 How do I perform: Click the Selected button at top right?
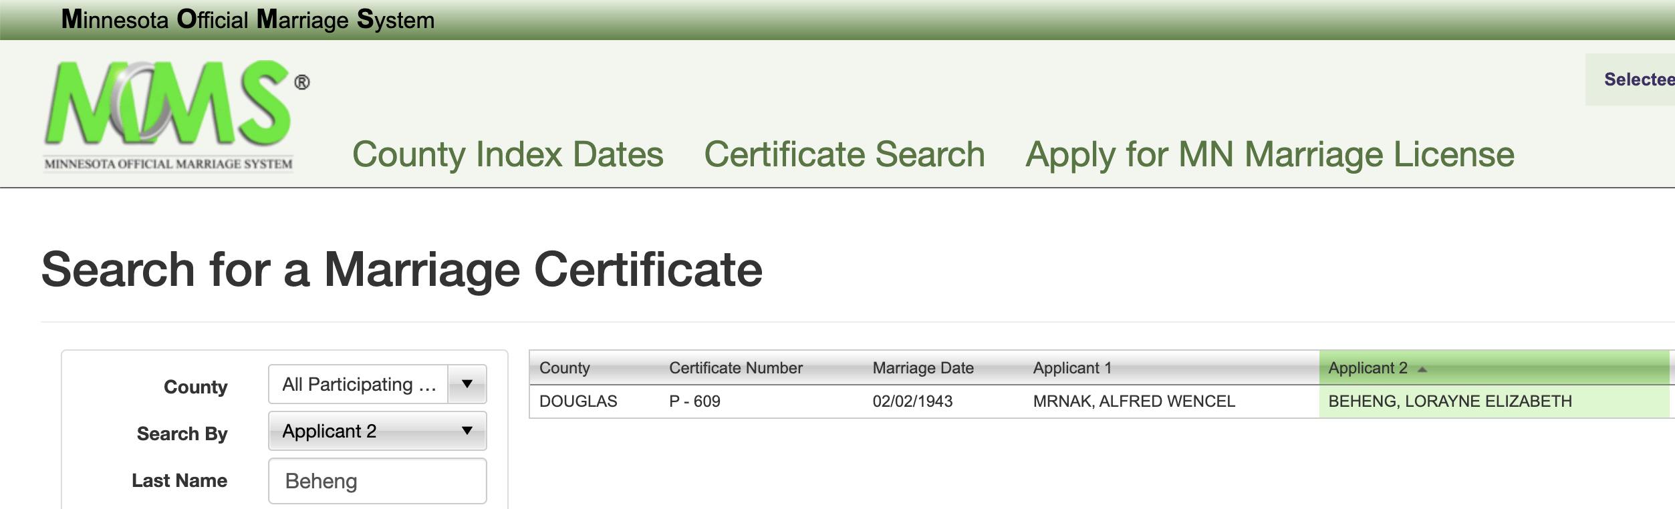click(x=1638, y=79)
